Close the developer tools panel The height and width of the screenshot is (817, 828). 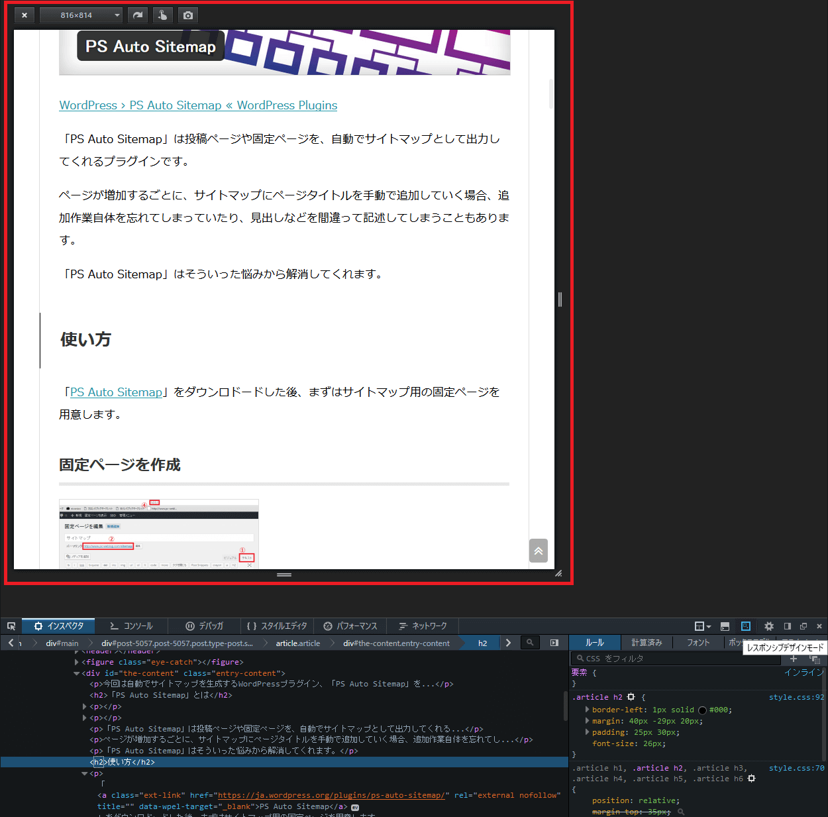click(819, 626)
